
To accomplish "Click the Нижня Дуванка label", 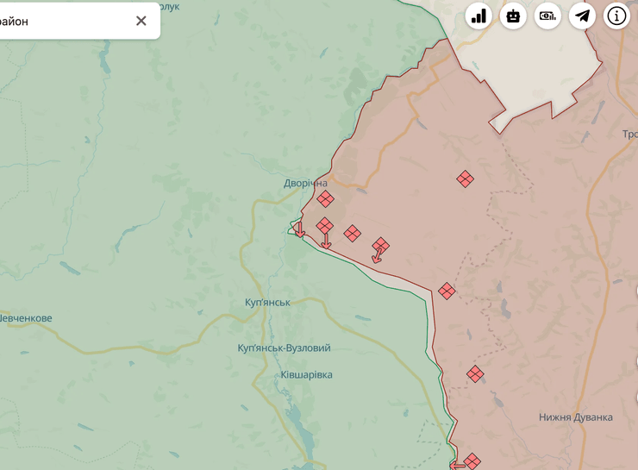I will pyautogui.click(x=575, y=417).
